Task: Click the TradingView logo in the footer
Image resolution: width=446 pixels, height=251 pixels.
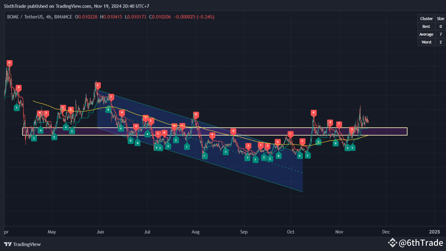Action: point(8,244)
